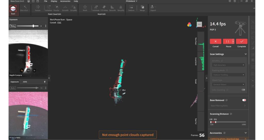Open the Display menu
The image size is (264, 140).
point(54,1)
